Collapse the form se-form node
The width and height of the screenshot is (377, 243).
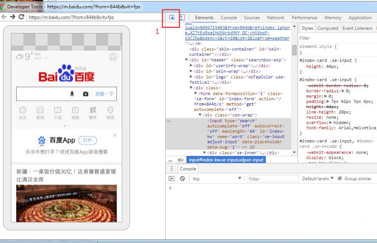pos(195,94)
